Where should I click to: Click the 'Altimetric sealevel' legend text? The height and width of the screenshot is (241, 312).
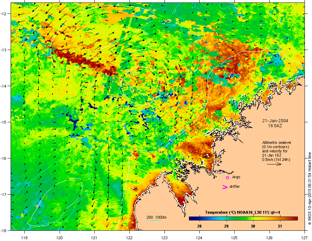(x=277, y=142)
